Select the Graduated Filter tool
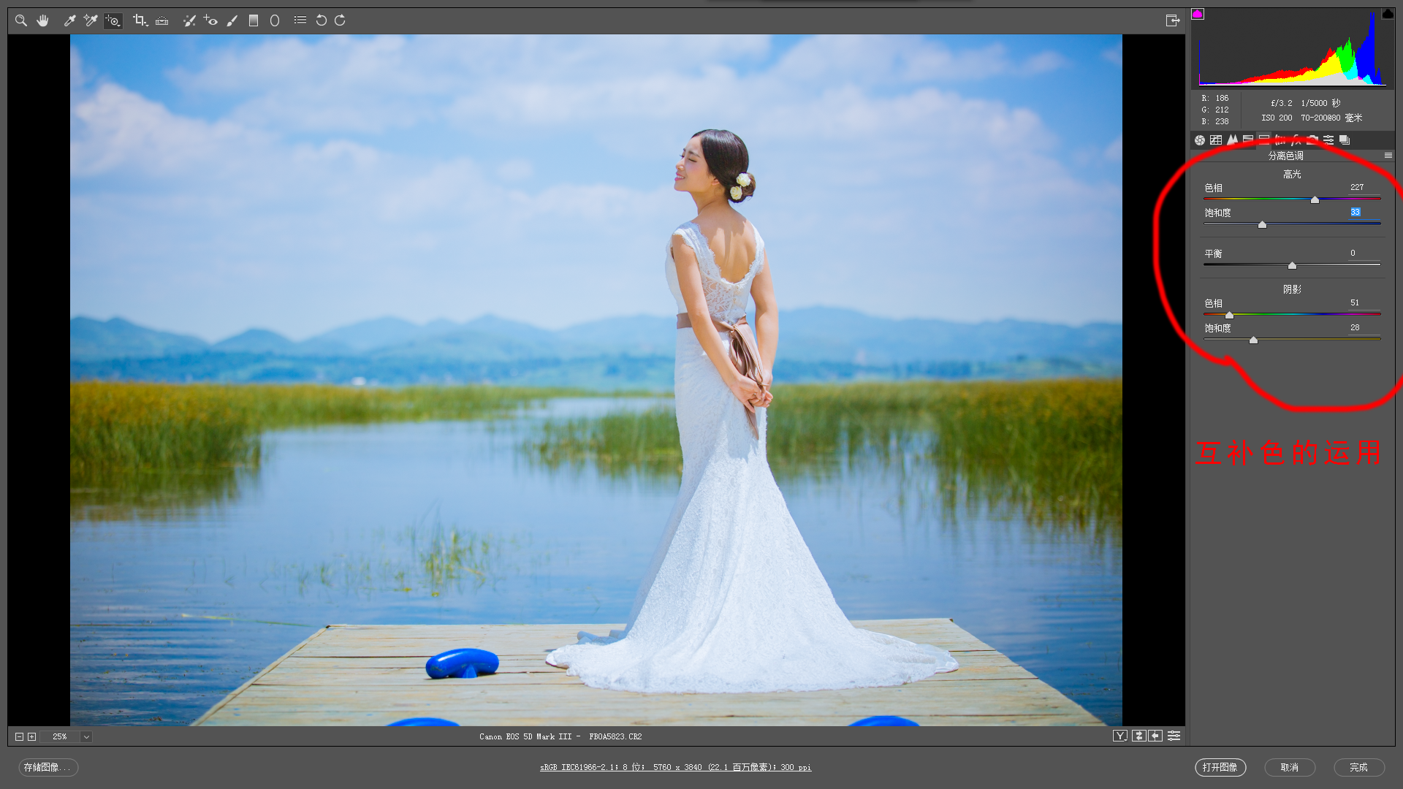This screenshot has width=1403, height=789. click(254, 20)
